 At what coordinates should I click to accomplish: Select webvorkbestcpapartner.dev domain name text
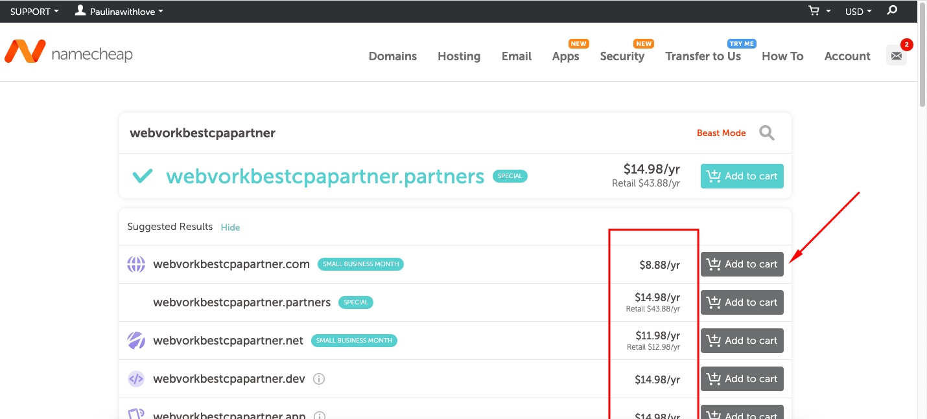pyautogui.click(x=229, y=379)
